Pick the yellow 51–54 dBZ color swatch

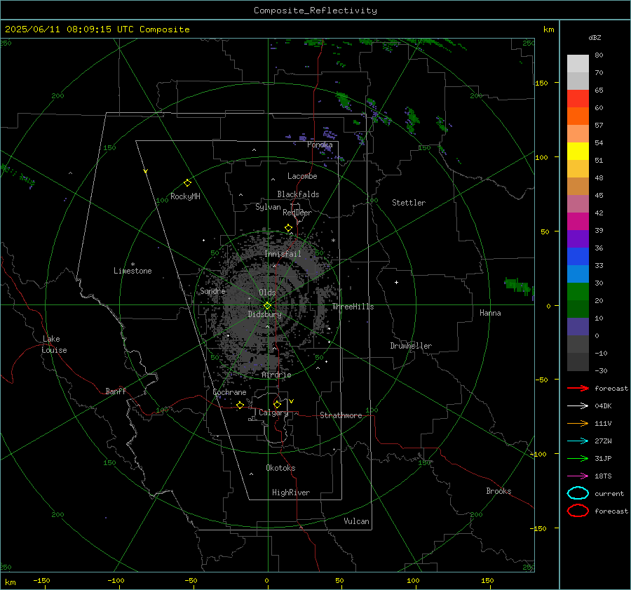(x=578, y=151)
